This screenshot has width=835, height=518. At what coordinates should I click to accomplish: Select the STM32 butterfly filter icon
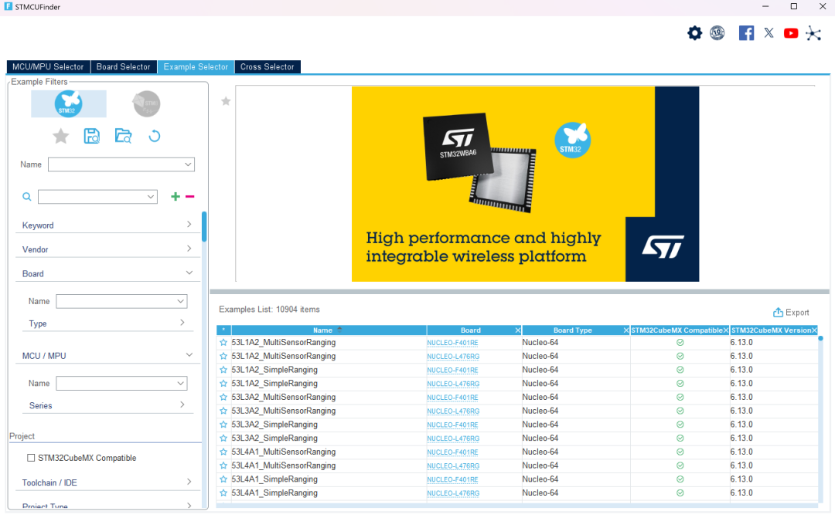[69, 103]
